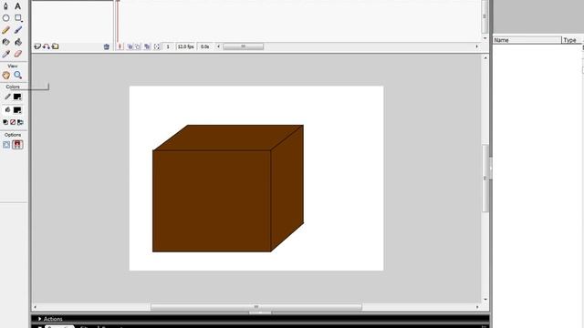
Task: Click the brown cube front face
Action: 212,200
